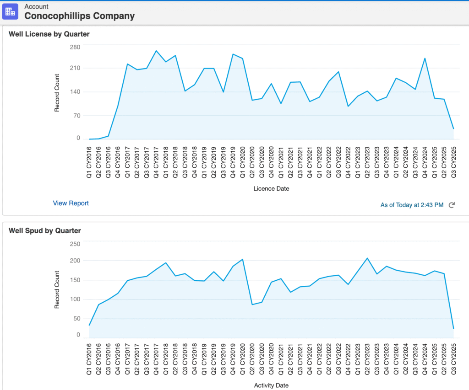Click the 'Account' label above the company name

point(36,6)
